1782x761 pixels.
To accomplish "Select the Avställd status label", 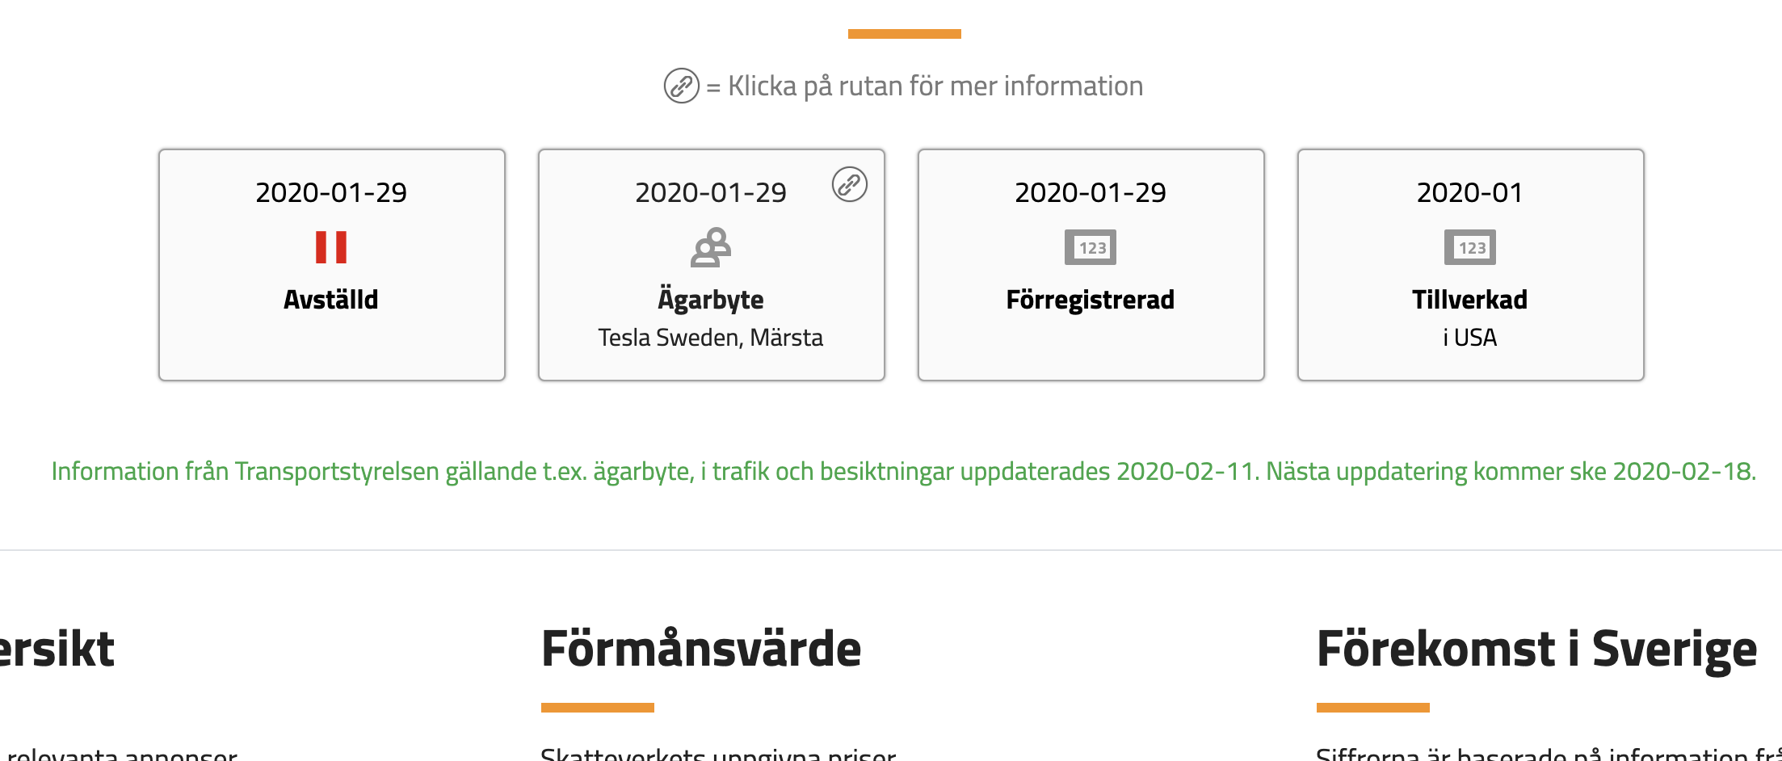I will click(331, 300).
